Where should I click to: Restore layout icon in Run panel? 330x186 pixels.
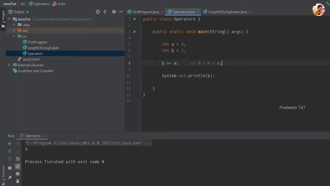(10, 168)
